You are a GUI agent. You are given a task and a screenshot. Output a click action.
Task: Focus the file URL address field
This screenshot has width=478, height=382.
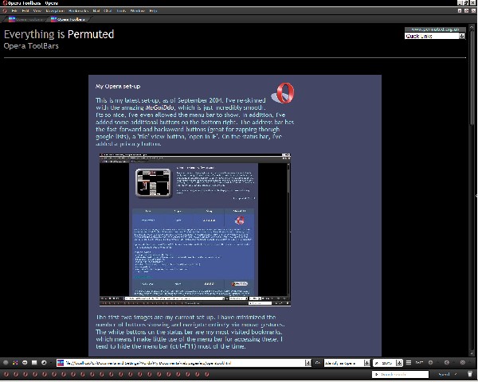(185, 363)
